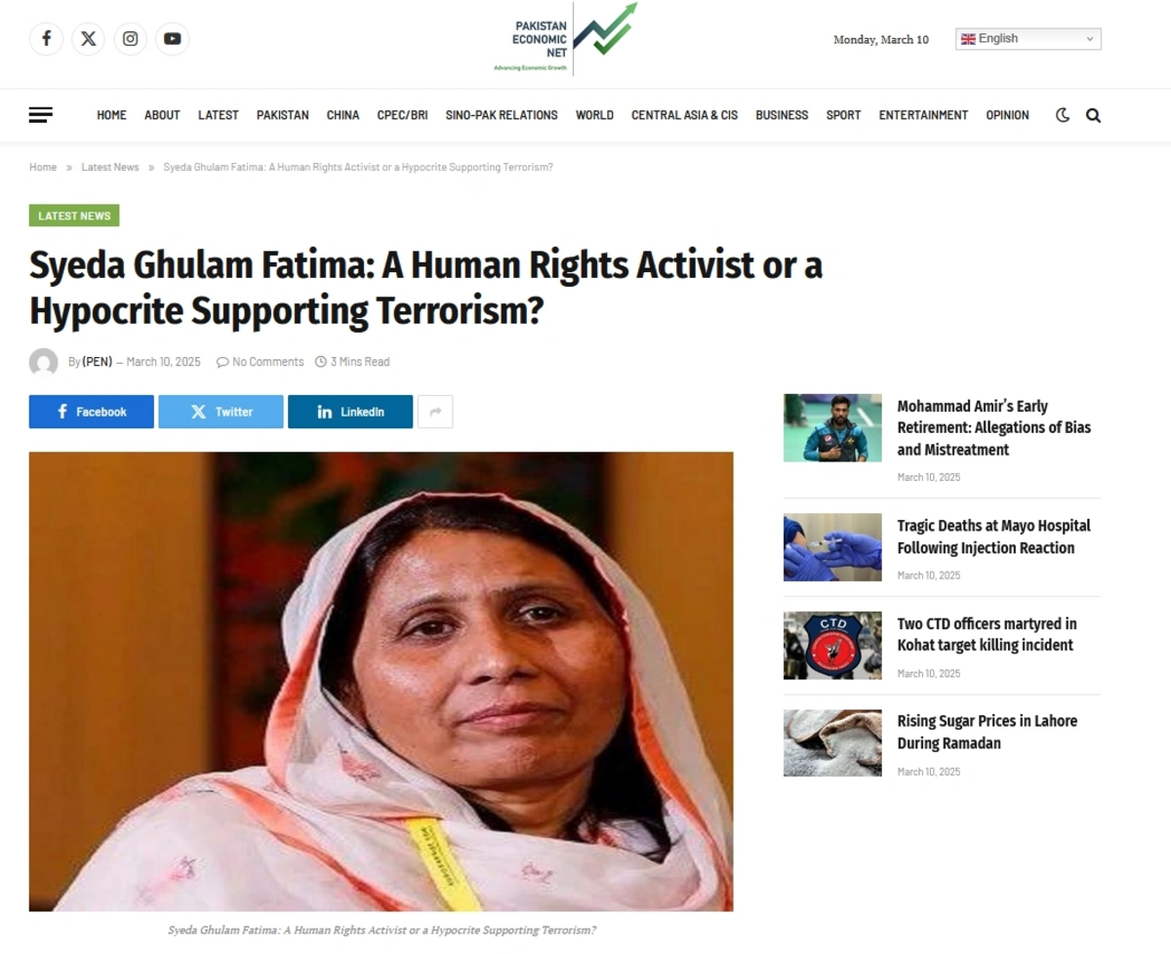Open the Facebook social icon in header
Screen dimensions: 1171x954
pos(46,39)
